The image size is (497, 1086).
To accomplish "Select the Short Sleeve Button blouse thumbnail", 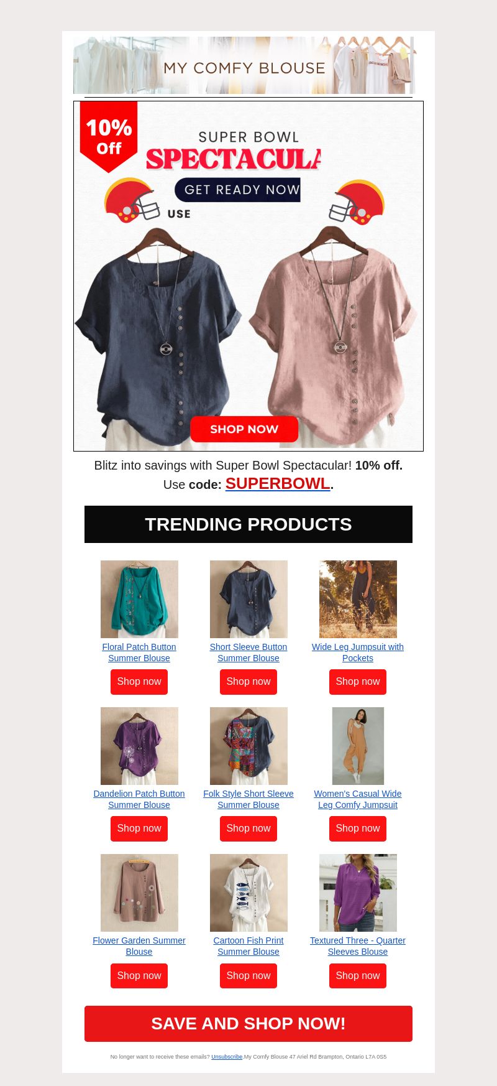I will coord(248,599).
